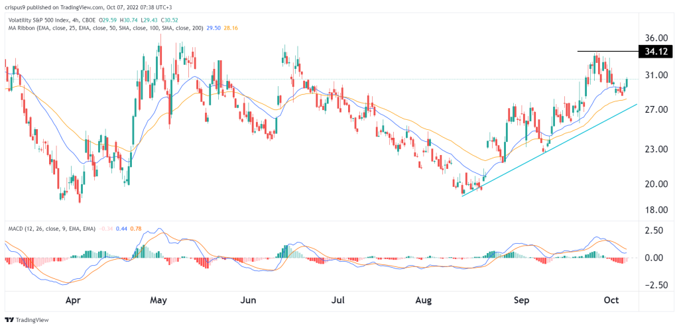
Task: Click the 0.78 MACD signal value
Action: (135, 229)
